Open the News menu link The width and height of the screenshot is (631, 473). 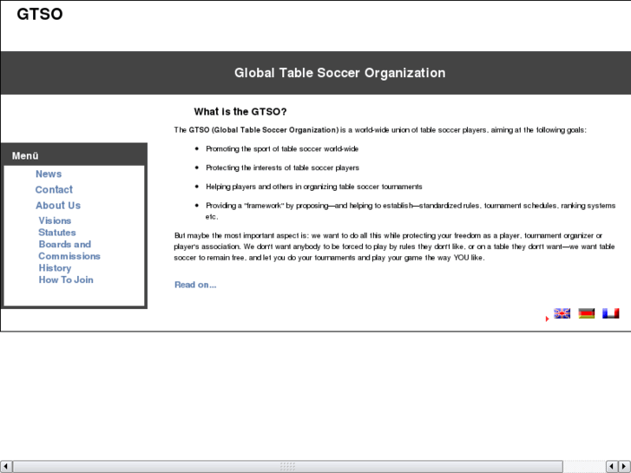tap(49, 174)
